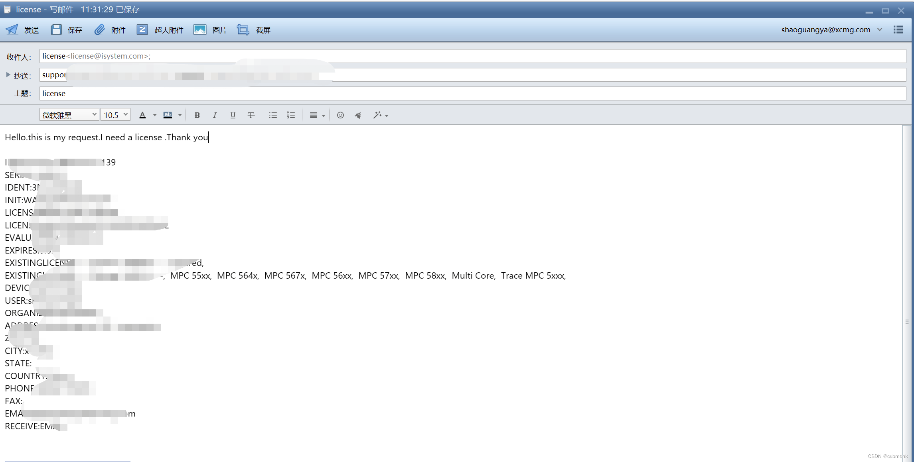Click the vertical scrollbar of message body

pyautogui.click(x=907, y=293)
